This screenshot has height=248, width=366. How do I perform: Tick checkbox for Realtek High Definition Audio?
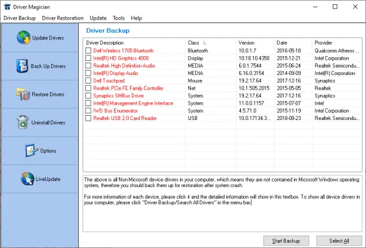[88, 65]
